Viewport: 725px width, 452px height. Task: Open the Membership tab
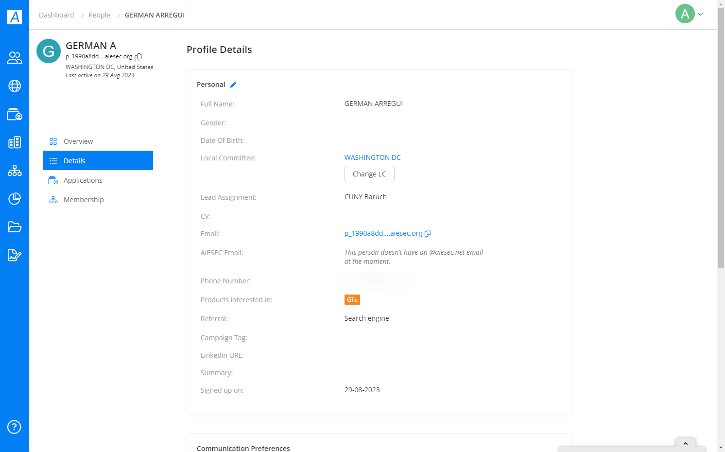(98, 200)
